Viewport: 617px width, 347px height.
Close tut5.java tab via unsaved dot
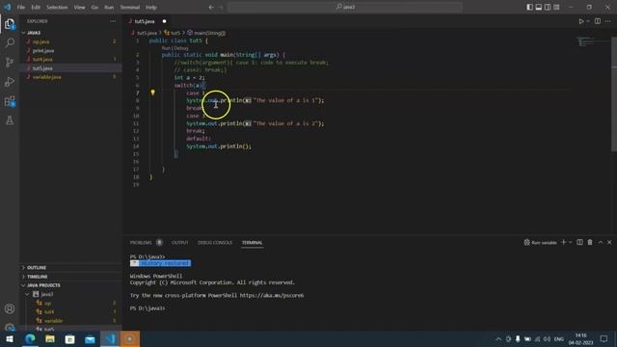tap(164, 21)
